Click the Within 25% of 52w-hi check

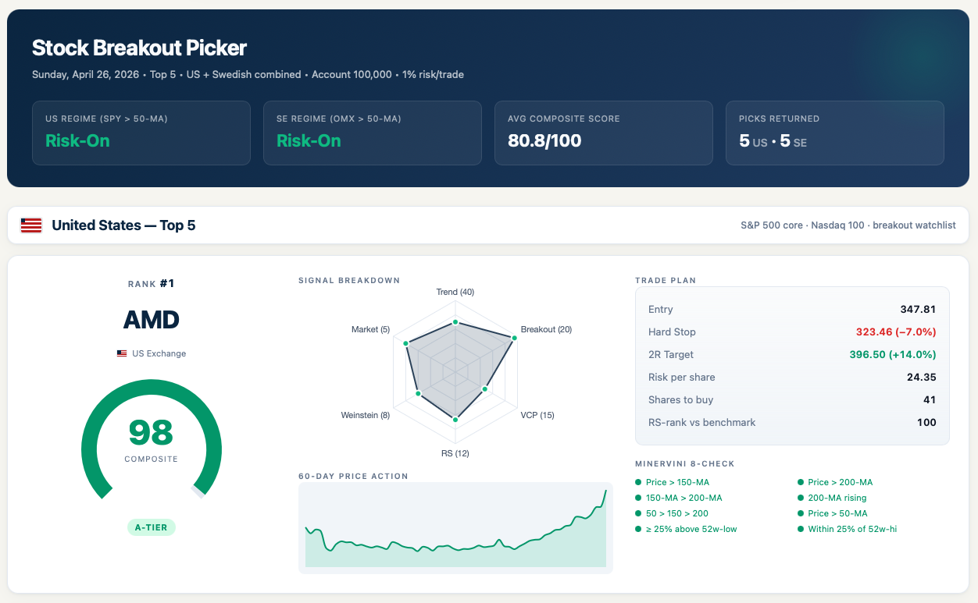coord(851,529)
